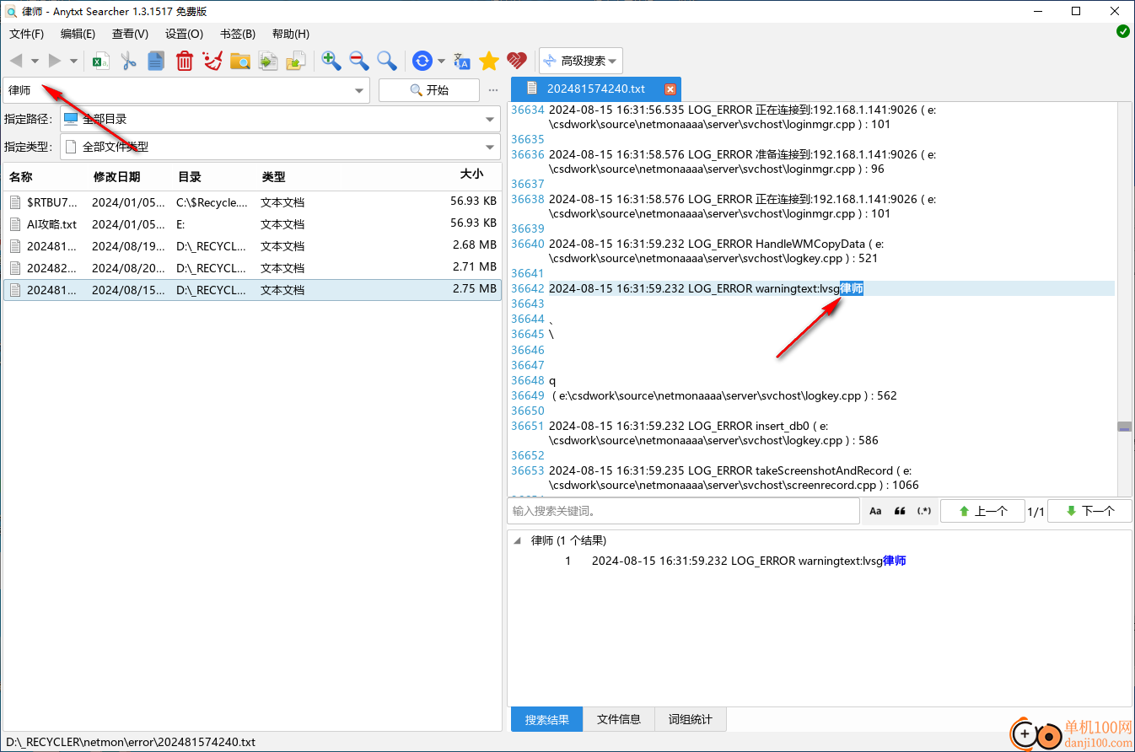The image size is (1135, 752).
Task: Click the move file to folder icon
Action: point(296,61)
